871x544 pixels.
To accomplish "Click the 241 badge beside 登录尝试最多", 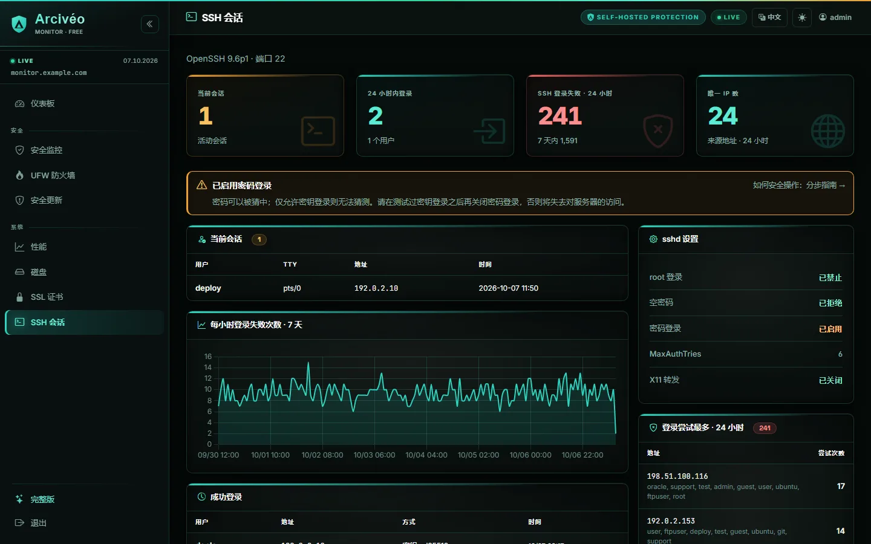I will pyautogui.click(x=765, y=428).
